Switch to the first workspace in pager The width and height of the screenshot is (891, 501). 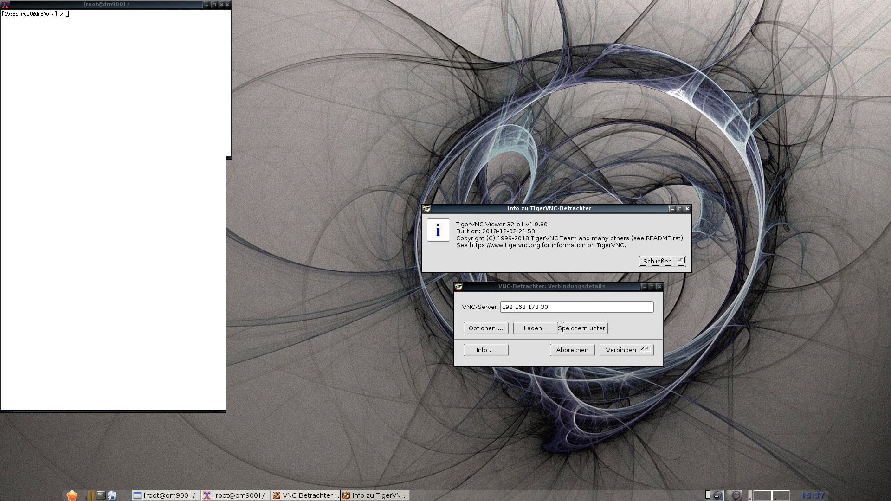714,495
